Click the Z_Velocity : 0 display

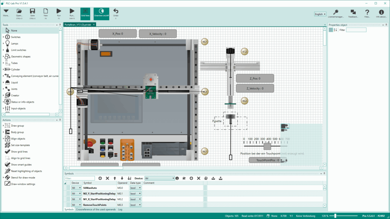pyautogui.click(x=255, y=88)
